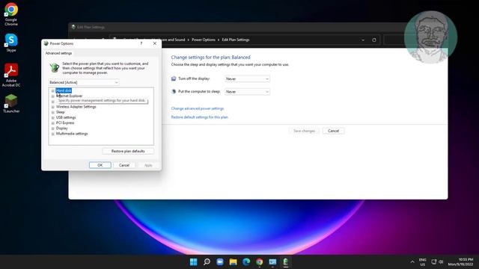Click Edit Plan Settings breadcrumb
The height and width of the screenshot is (269, 479).
pos(236,40)
